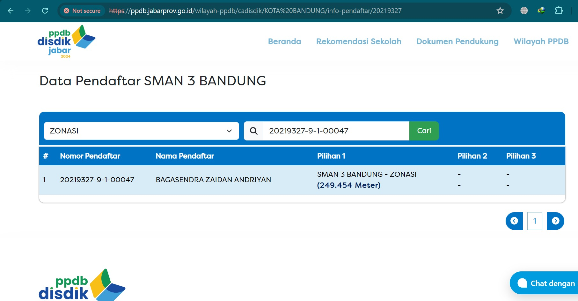
Task: Click the green Cari button
Action: [x=424, y=131]
